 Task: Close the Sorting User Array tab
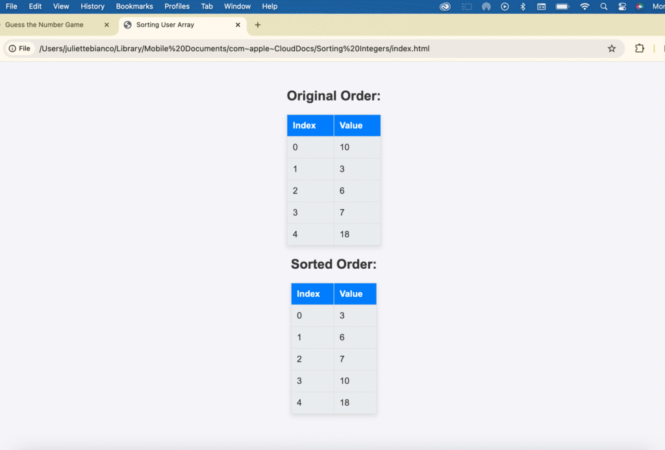click(x=238, y=25)
